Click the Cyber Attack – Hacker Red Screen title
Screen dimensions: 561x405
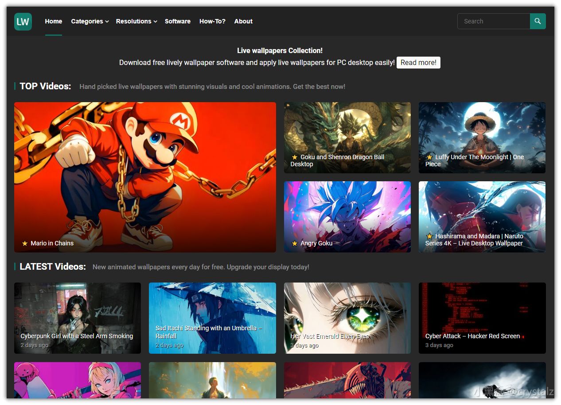473,336
